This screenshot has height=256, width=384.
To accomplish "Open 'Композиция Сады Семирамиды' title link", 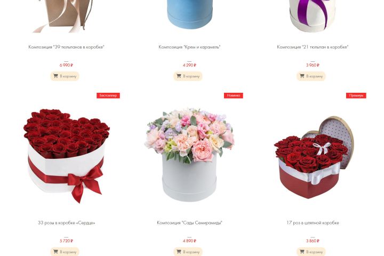I will click(x=189, y=223).
